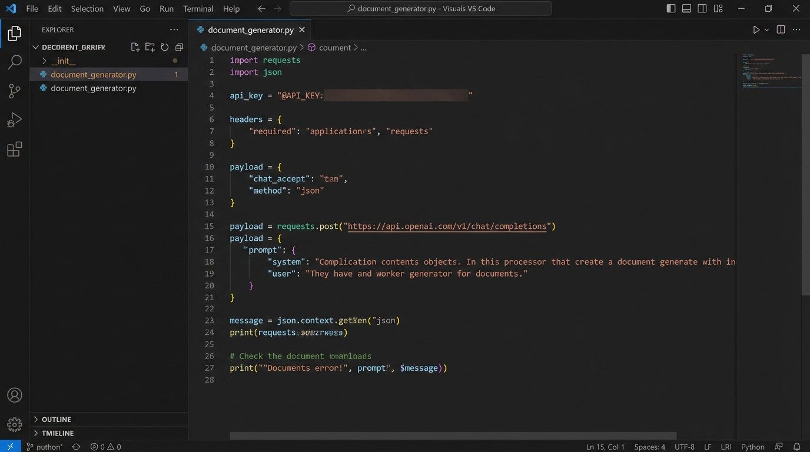Toggle the primary side bar layout button
The width and height of the screenshot is (810, 452).
click(671, 9)
